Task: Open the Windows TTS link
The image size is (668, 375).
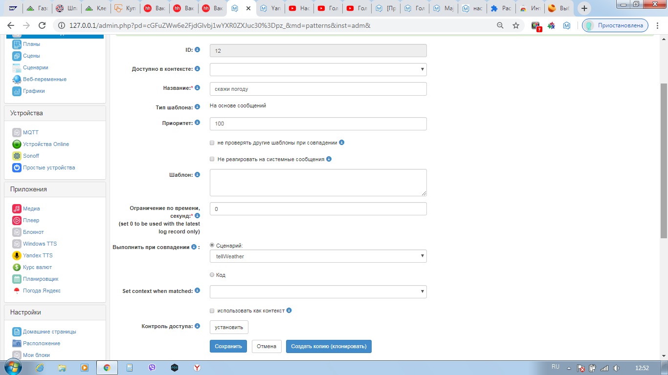Action: point(40,244)
